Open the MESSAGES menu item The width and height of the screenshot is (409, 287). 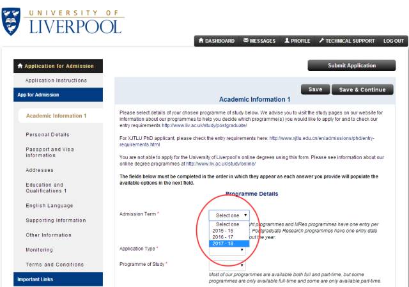(259, 41)
